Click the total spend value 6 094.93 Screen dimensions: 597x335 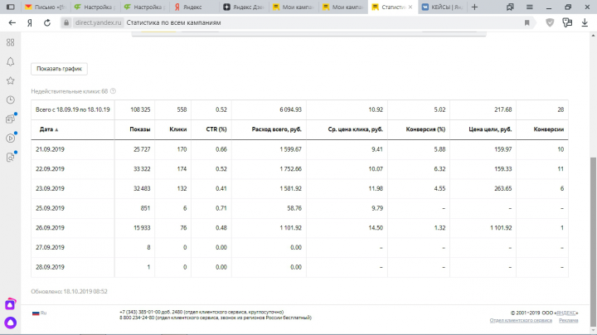290,109
